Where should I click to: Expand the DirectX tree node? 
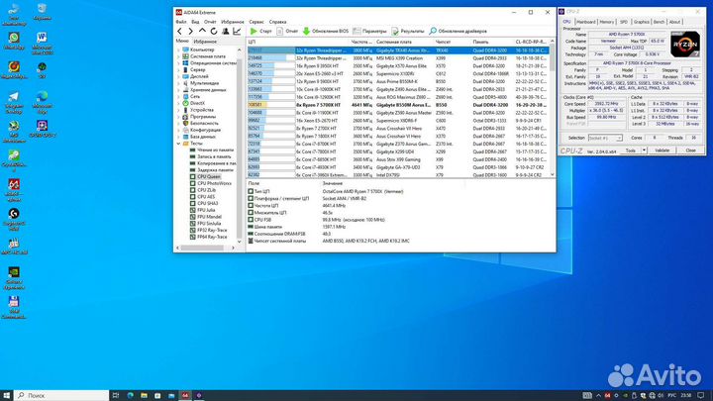pyautogui.click(x=178, y=103)
